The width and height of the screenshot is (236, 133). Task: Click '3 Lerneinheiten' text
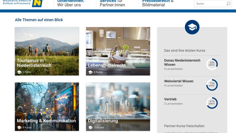173,104
